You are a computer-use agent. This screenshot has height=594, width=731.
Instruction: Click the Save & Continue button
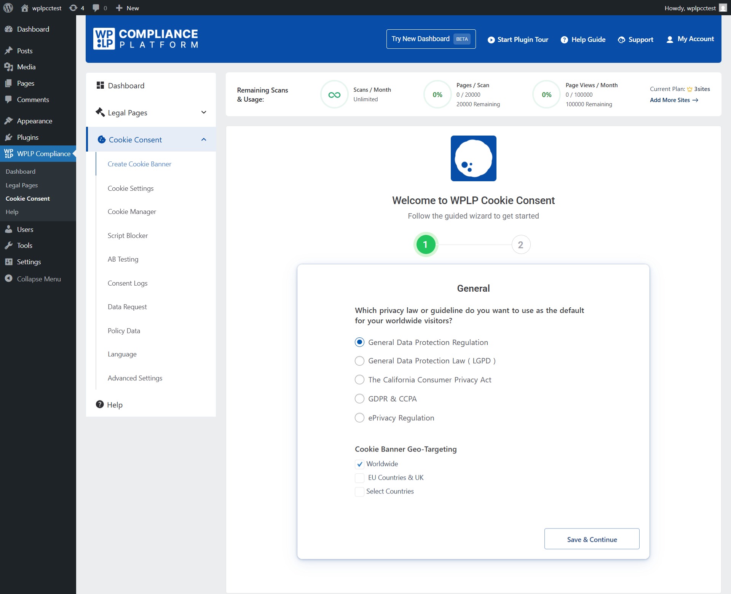click(592, 539)
